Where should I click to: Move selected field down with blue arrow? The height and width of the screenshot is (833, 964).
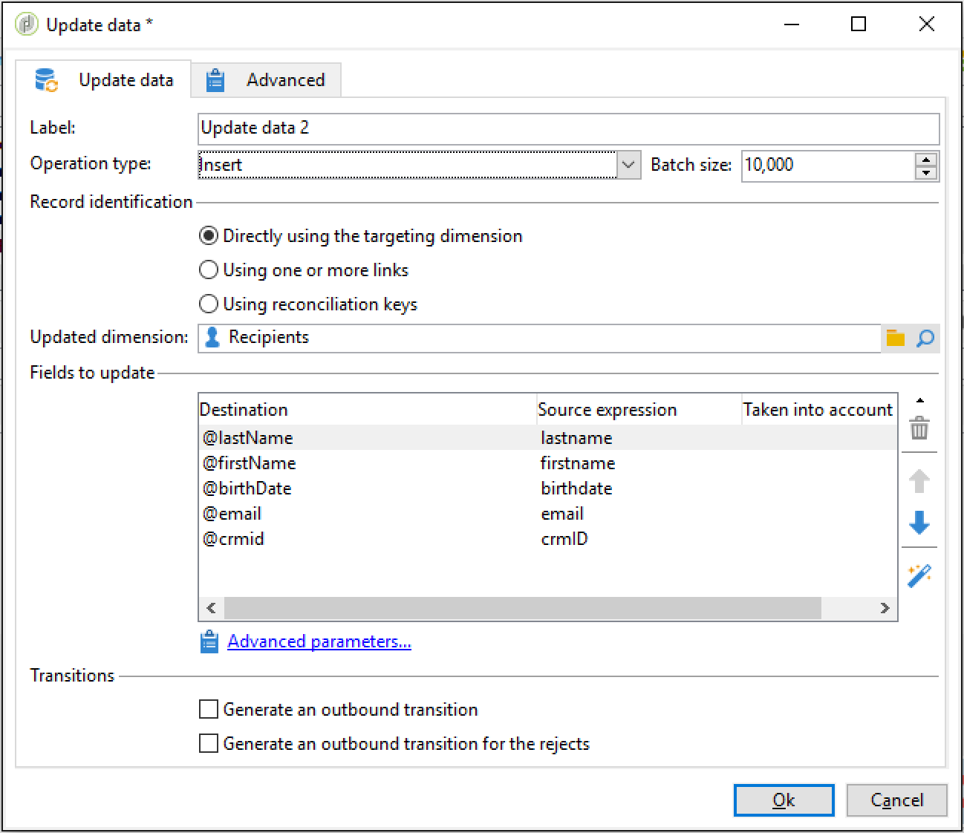click(x=919, y=523)
